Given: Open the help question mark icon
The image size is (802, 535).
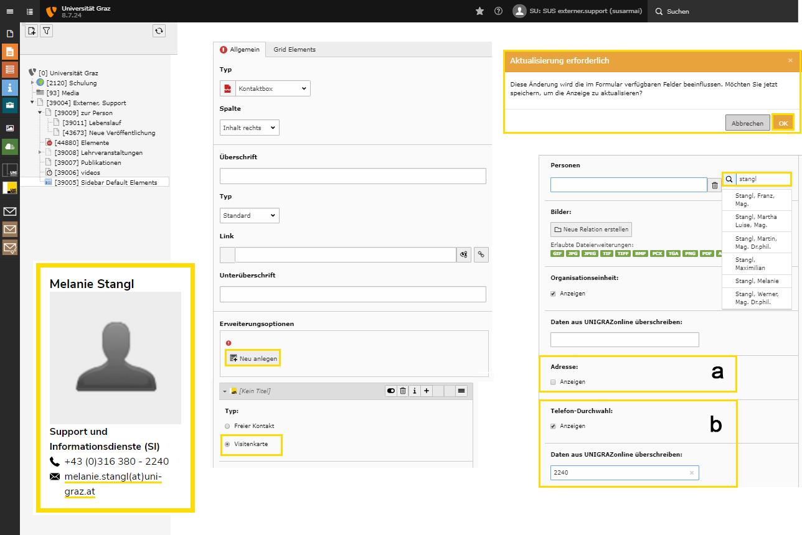Looking at the screenshot, I should point(498,11).
